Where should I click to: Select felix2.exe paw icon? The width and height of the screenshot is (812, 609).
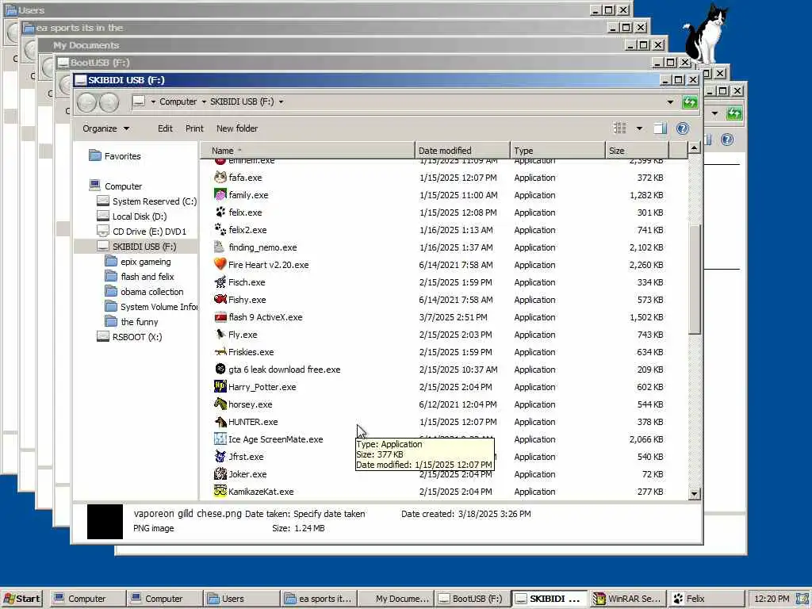[x=220, y=230]
